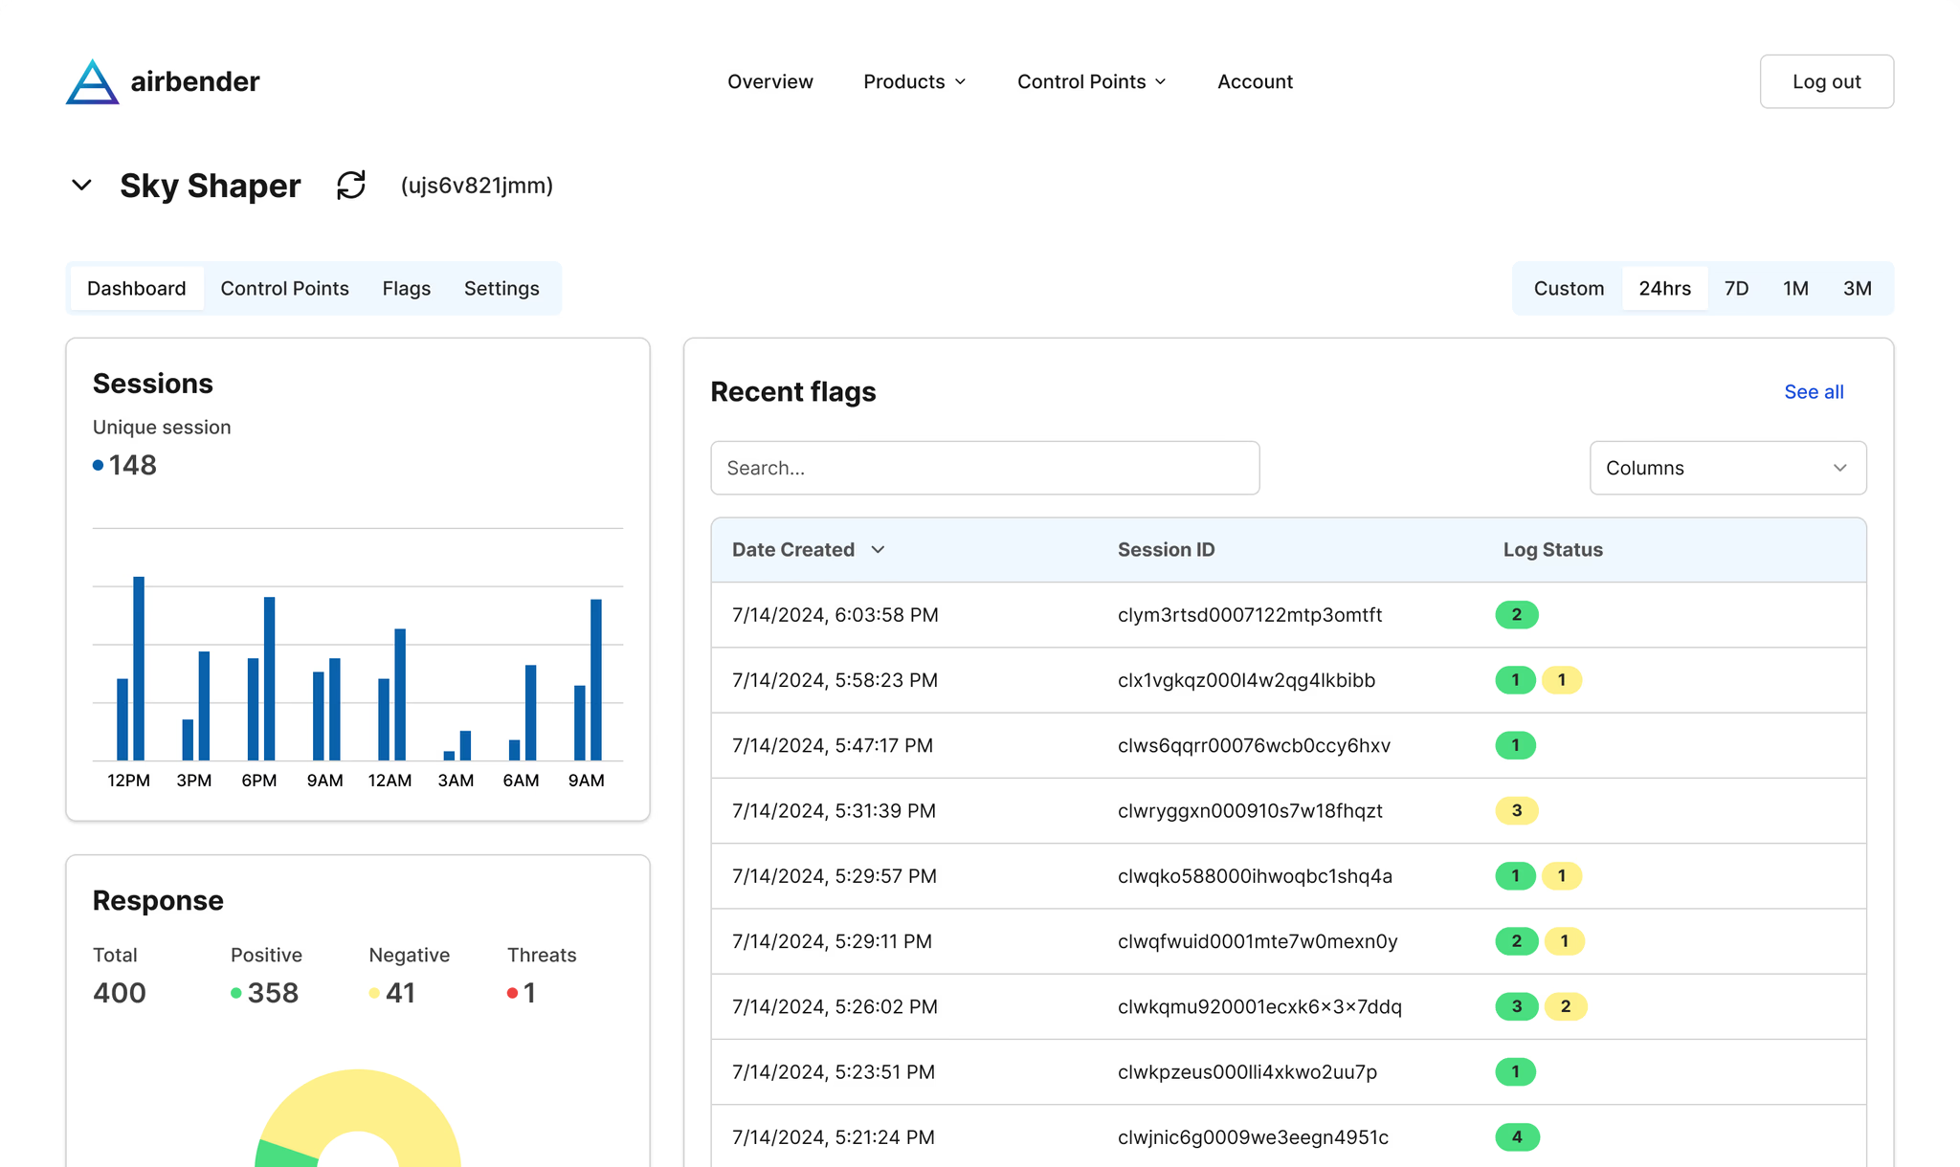The width and height of the screenshot is (1960, 1167).
Task: Open the Columns dropdown
Action: (1727, 468)
